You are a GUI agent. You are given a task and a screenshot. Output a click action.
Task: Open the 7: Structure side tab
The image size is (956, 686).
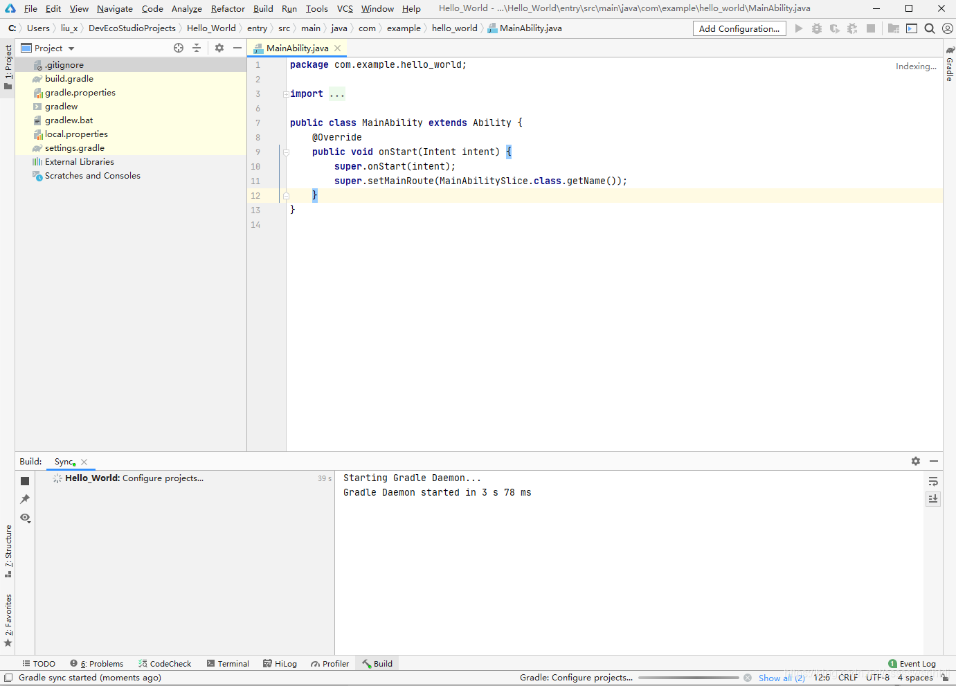click(x=8, y=551)
